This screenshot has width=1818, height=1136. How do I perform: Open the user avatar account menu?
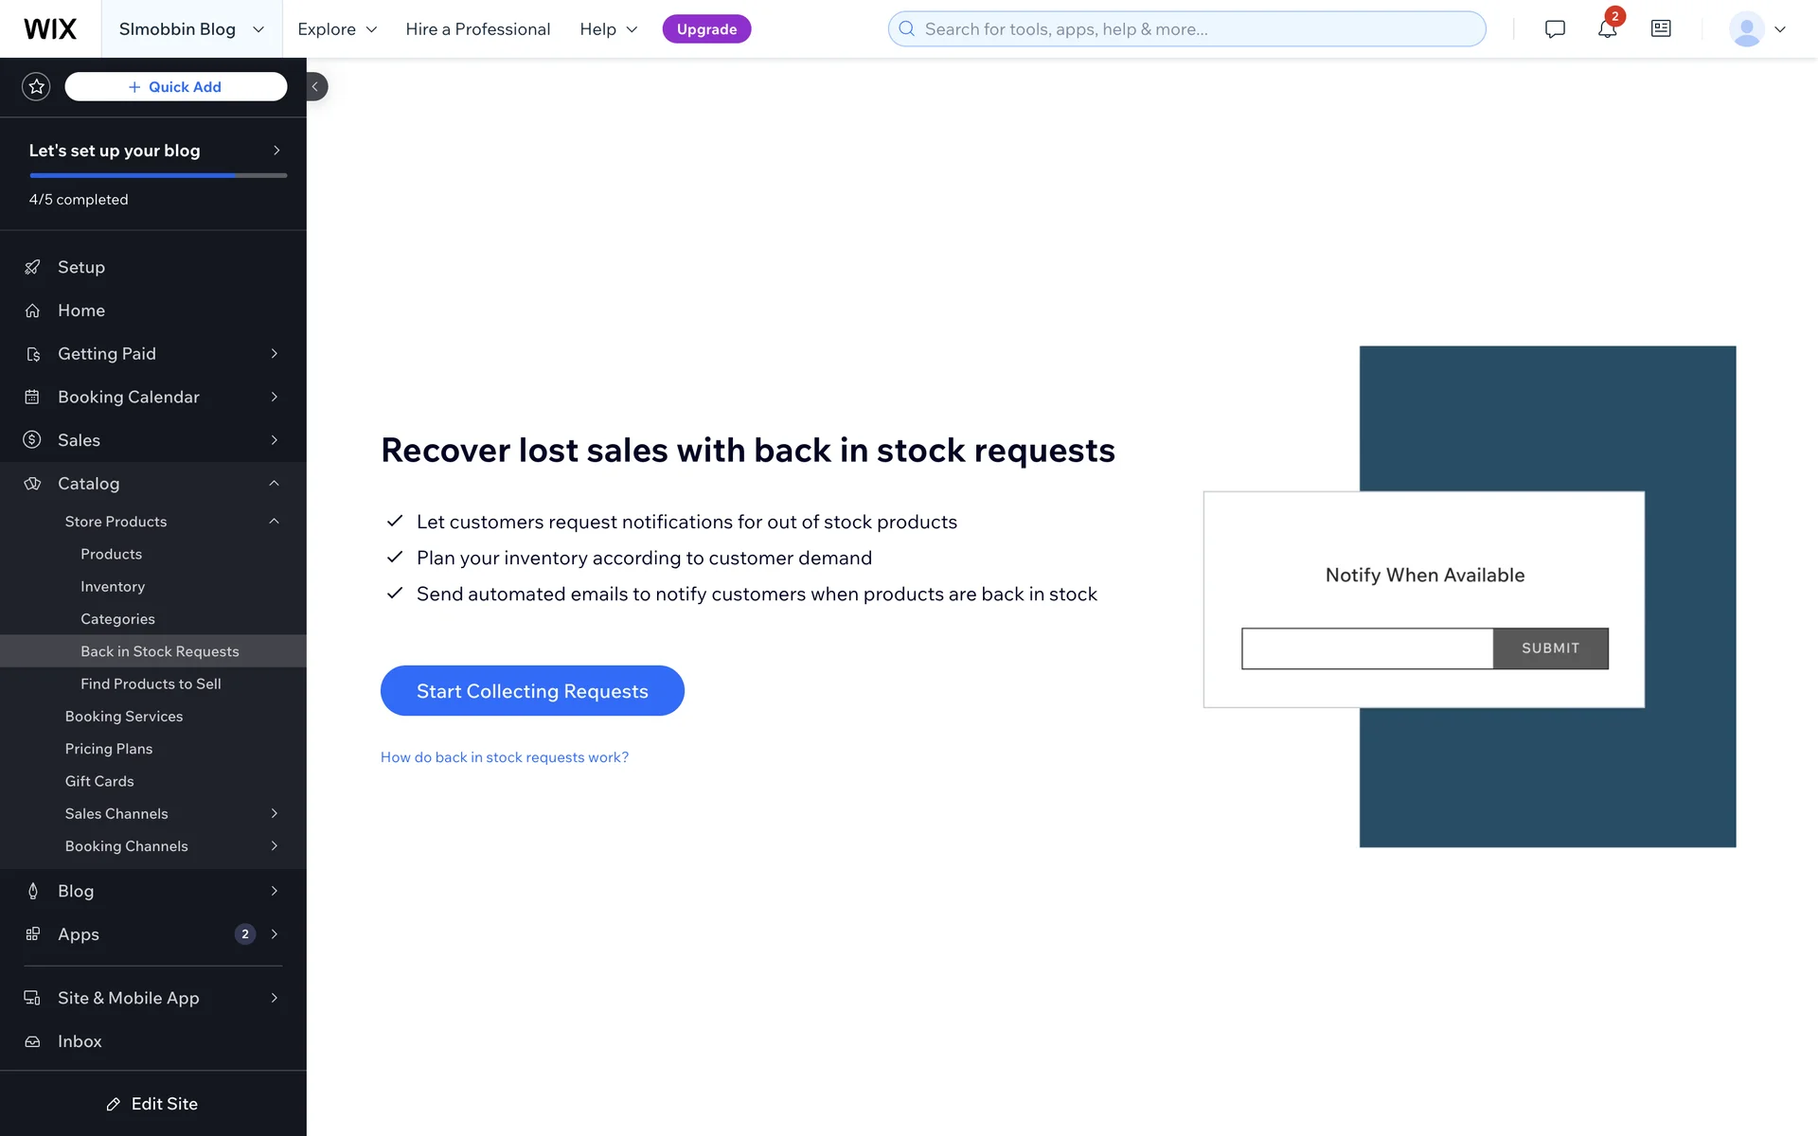(x=1756, y=29)
